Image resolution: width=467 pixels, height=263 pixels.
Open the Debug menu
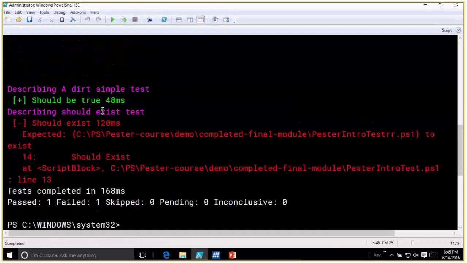point(59,12)
